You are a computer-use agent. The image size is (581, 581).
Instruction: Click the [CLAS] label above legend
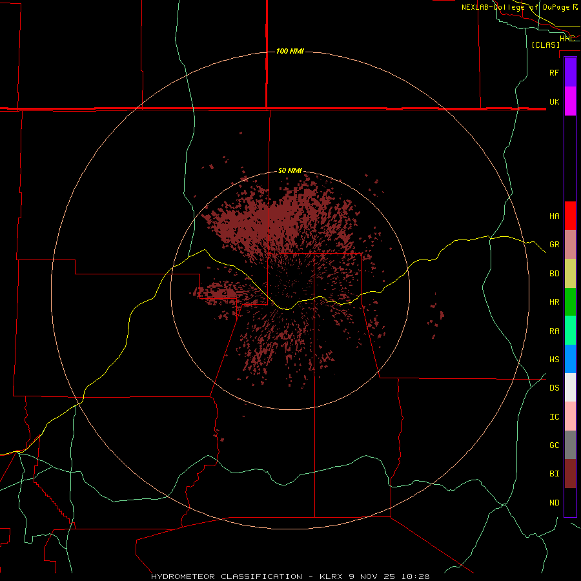click(x=545, y=45)
